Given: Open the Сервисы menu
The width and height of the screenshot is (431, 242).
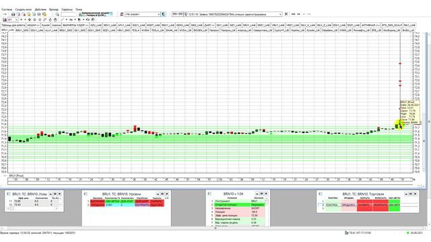Looking at the screenshot, I should [67, 9].
